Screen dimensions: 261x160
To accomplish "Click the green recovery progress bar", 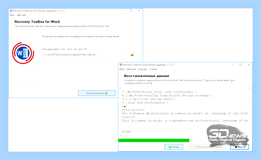I will [x=154, y=140].
